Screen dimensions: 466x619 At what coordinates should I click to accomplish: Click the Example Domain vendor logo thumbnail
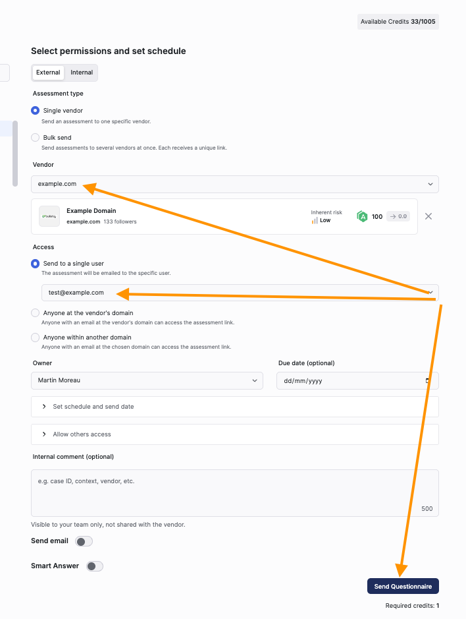[49, 216]
